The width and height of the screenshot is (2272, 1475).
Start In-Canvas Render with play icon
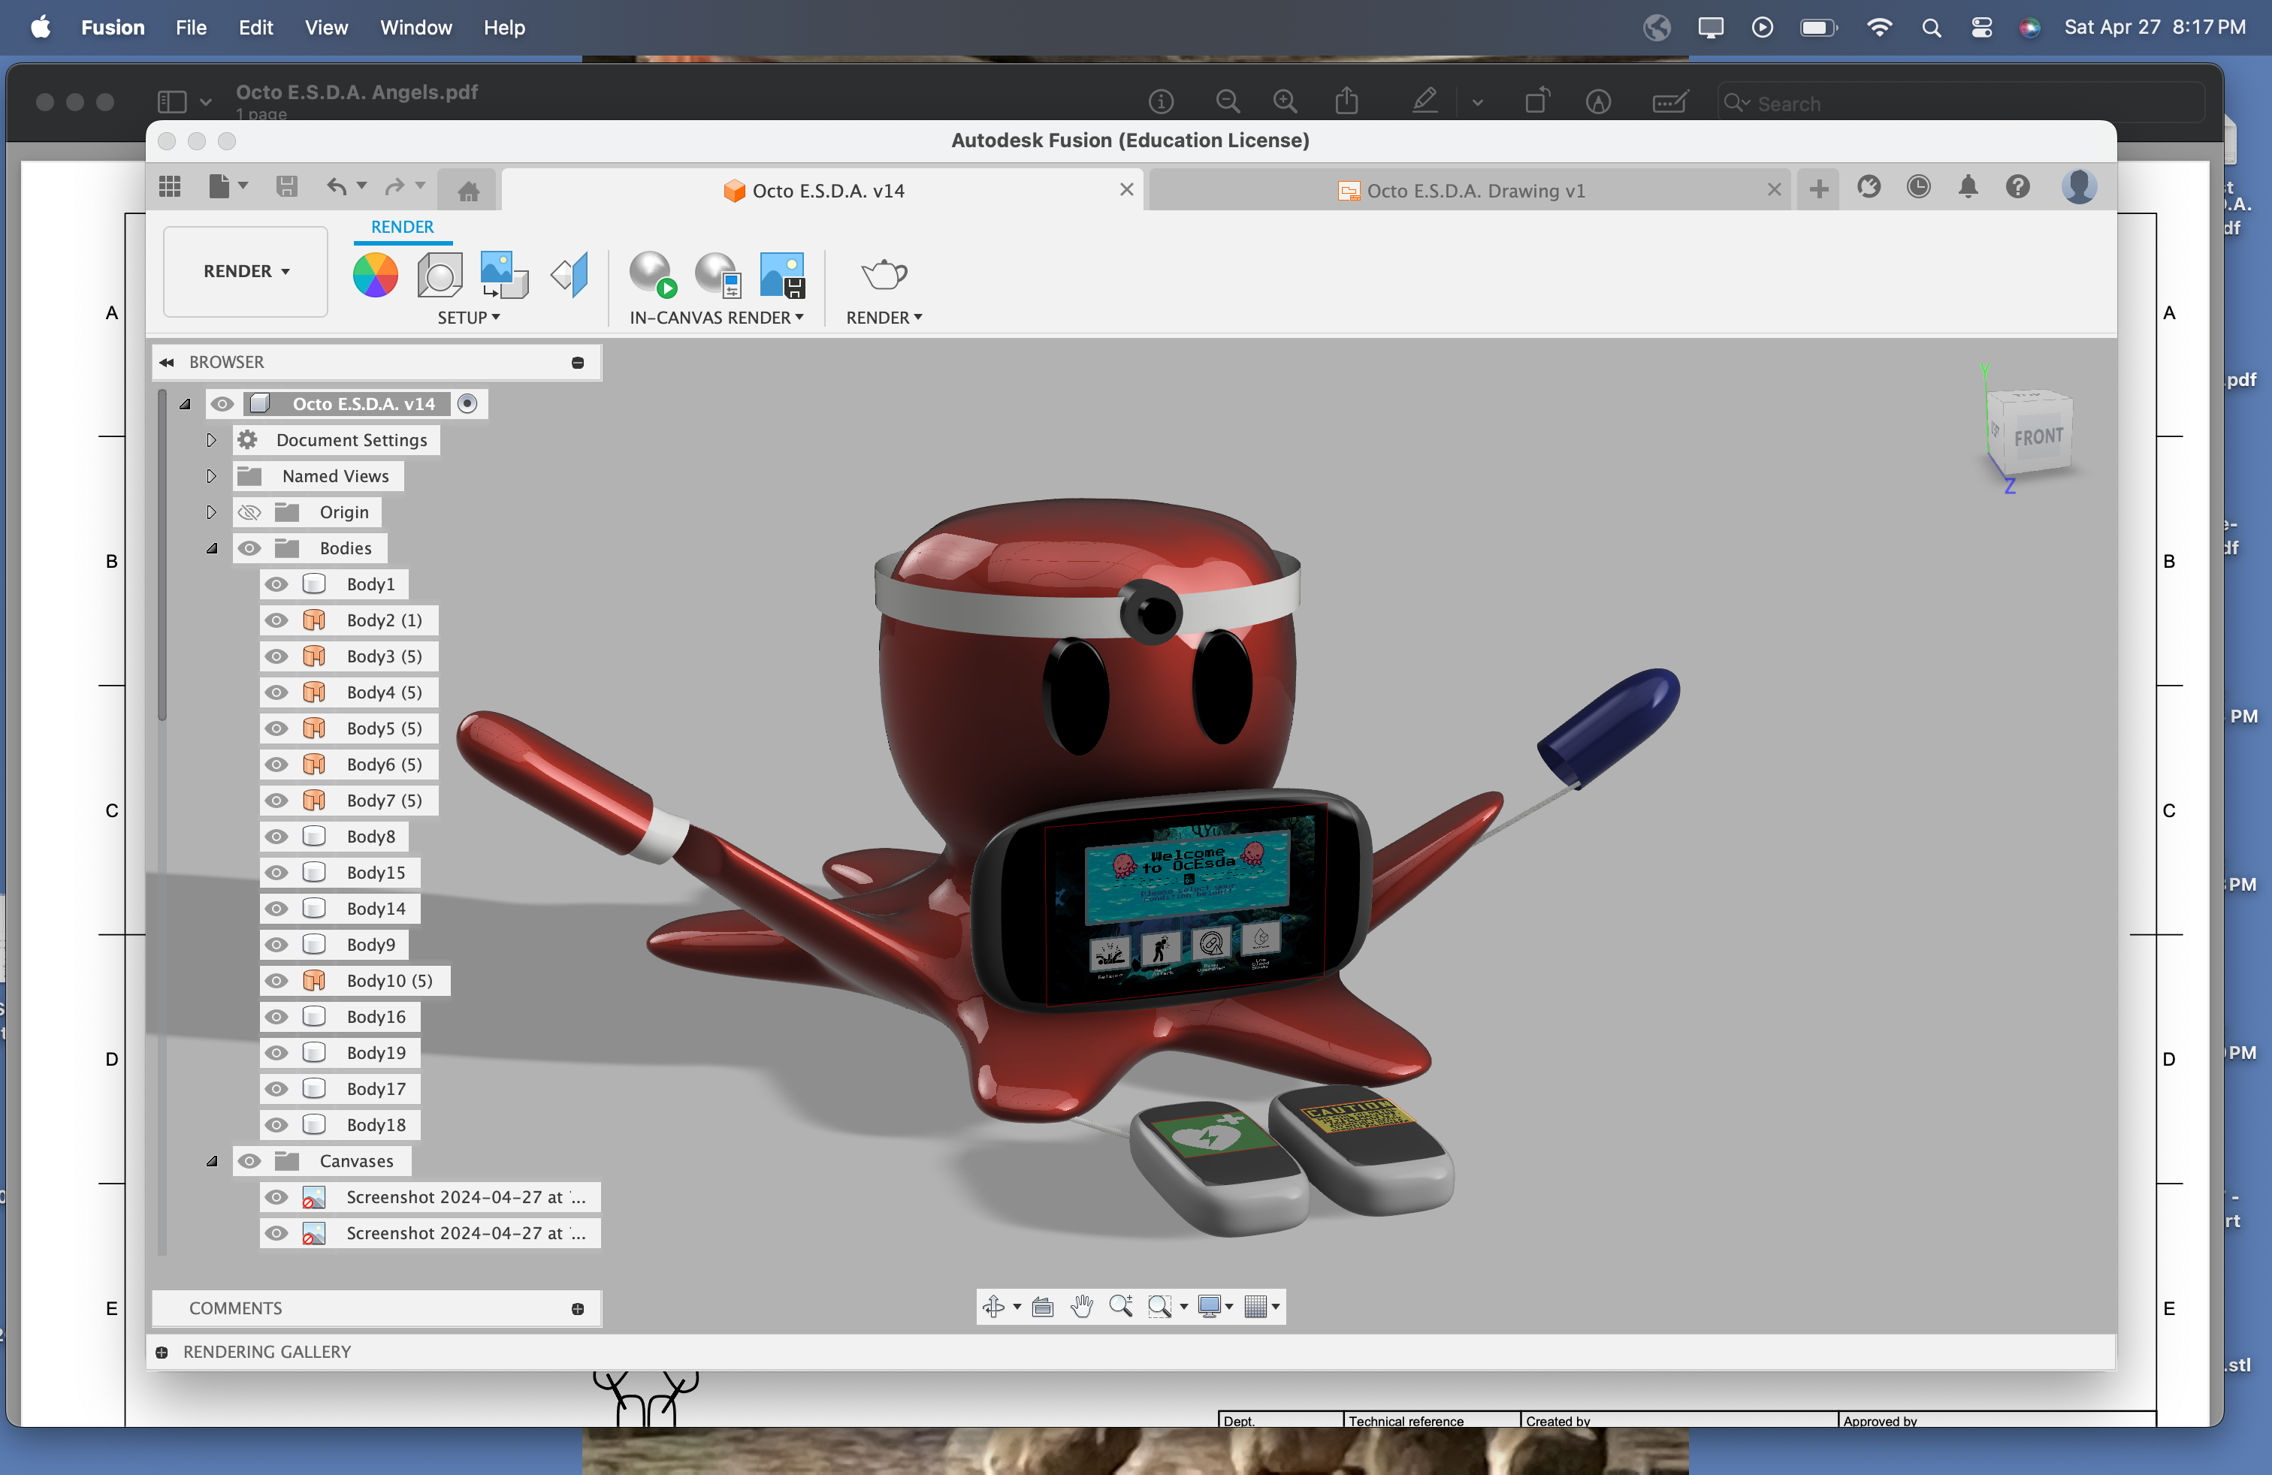pos(653,275)
